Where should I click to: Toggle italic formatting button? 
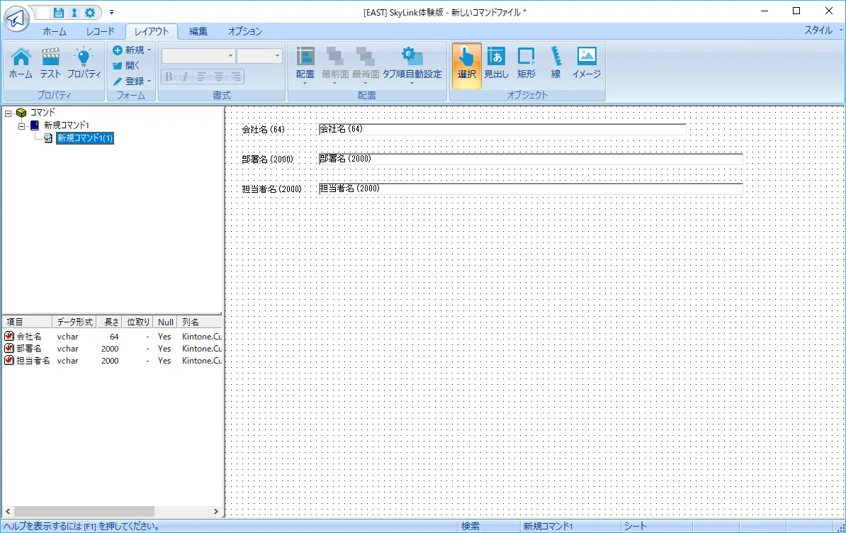tap(186, 77)
